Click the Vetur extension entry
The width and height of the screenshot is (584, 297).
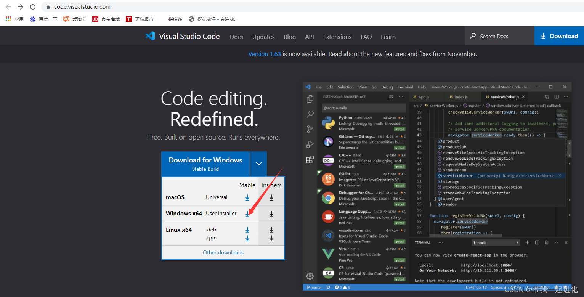click(363, 254)
